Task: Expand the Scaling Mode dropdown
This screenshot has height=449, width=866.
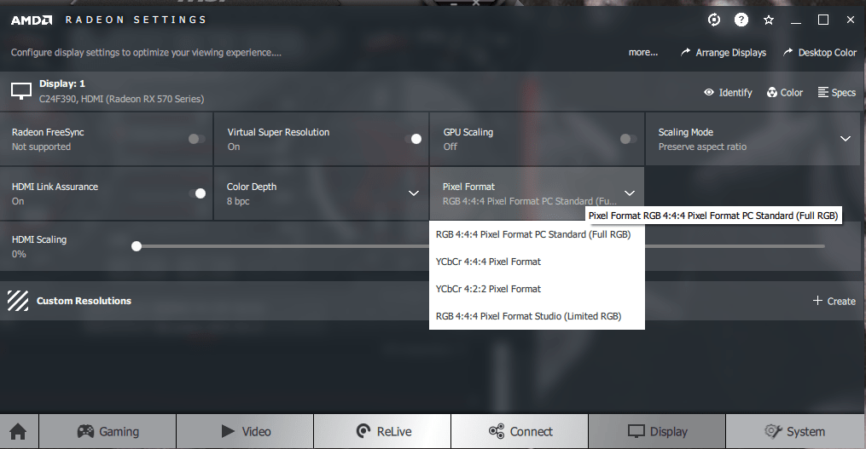Action: click(x=845, y=139)
